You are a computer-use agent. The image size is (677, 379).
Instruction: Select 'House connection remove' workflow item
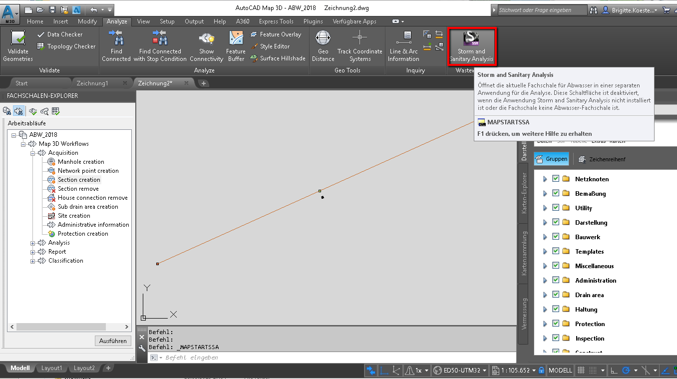87,198
